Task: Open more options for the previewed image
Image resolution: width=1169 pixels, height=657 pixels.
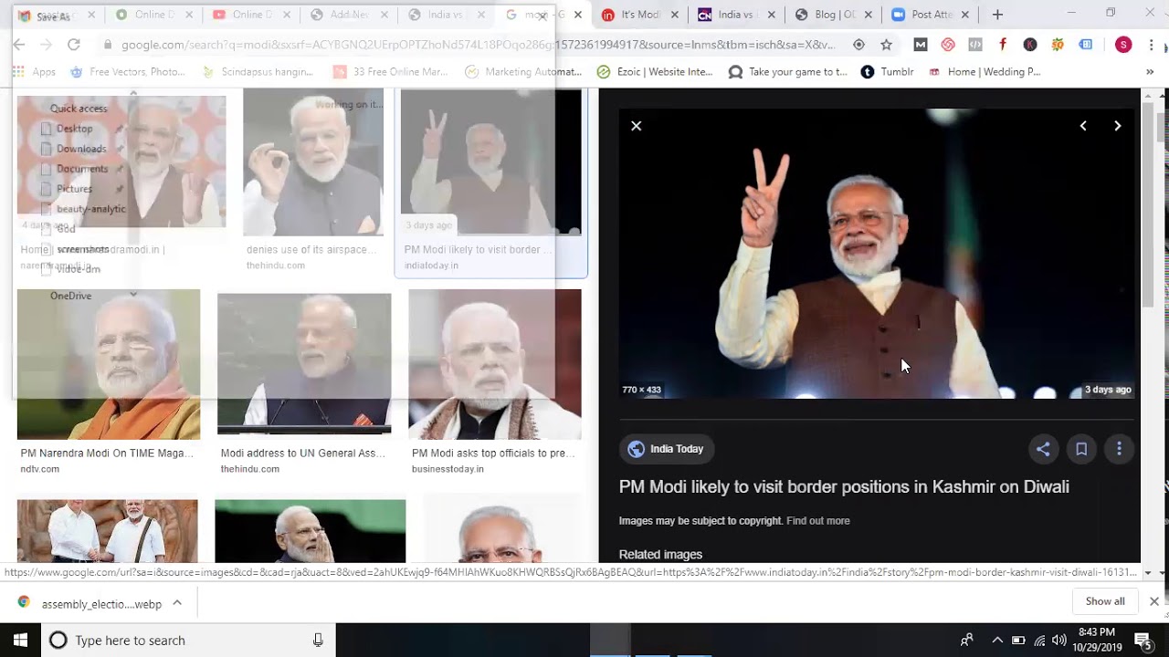Action: point(1119,449)
